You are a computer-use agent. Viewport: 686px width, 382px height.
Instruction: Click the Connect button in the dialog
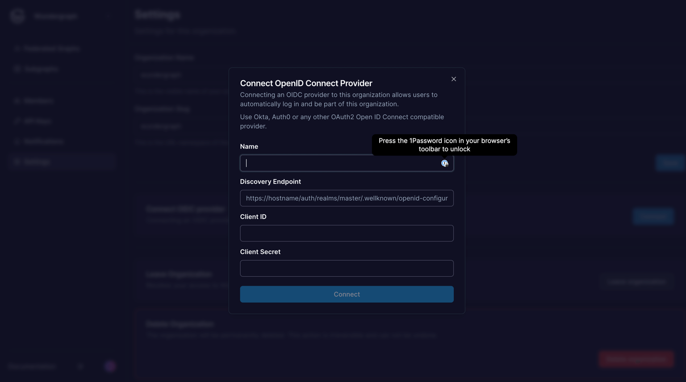[x=347, y=294]
